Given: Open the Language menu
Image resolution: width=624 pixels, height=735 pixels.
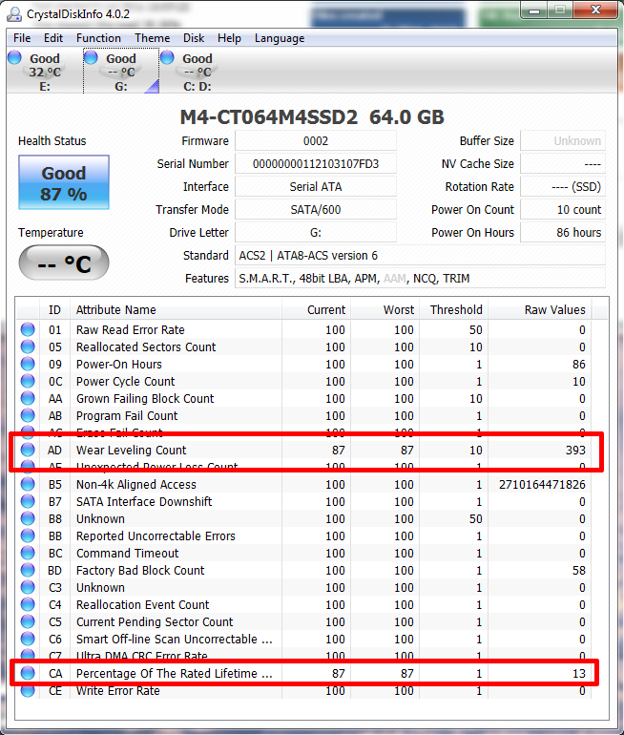Looking at the screenshot, I should pos(280,38).
